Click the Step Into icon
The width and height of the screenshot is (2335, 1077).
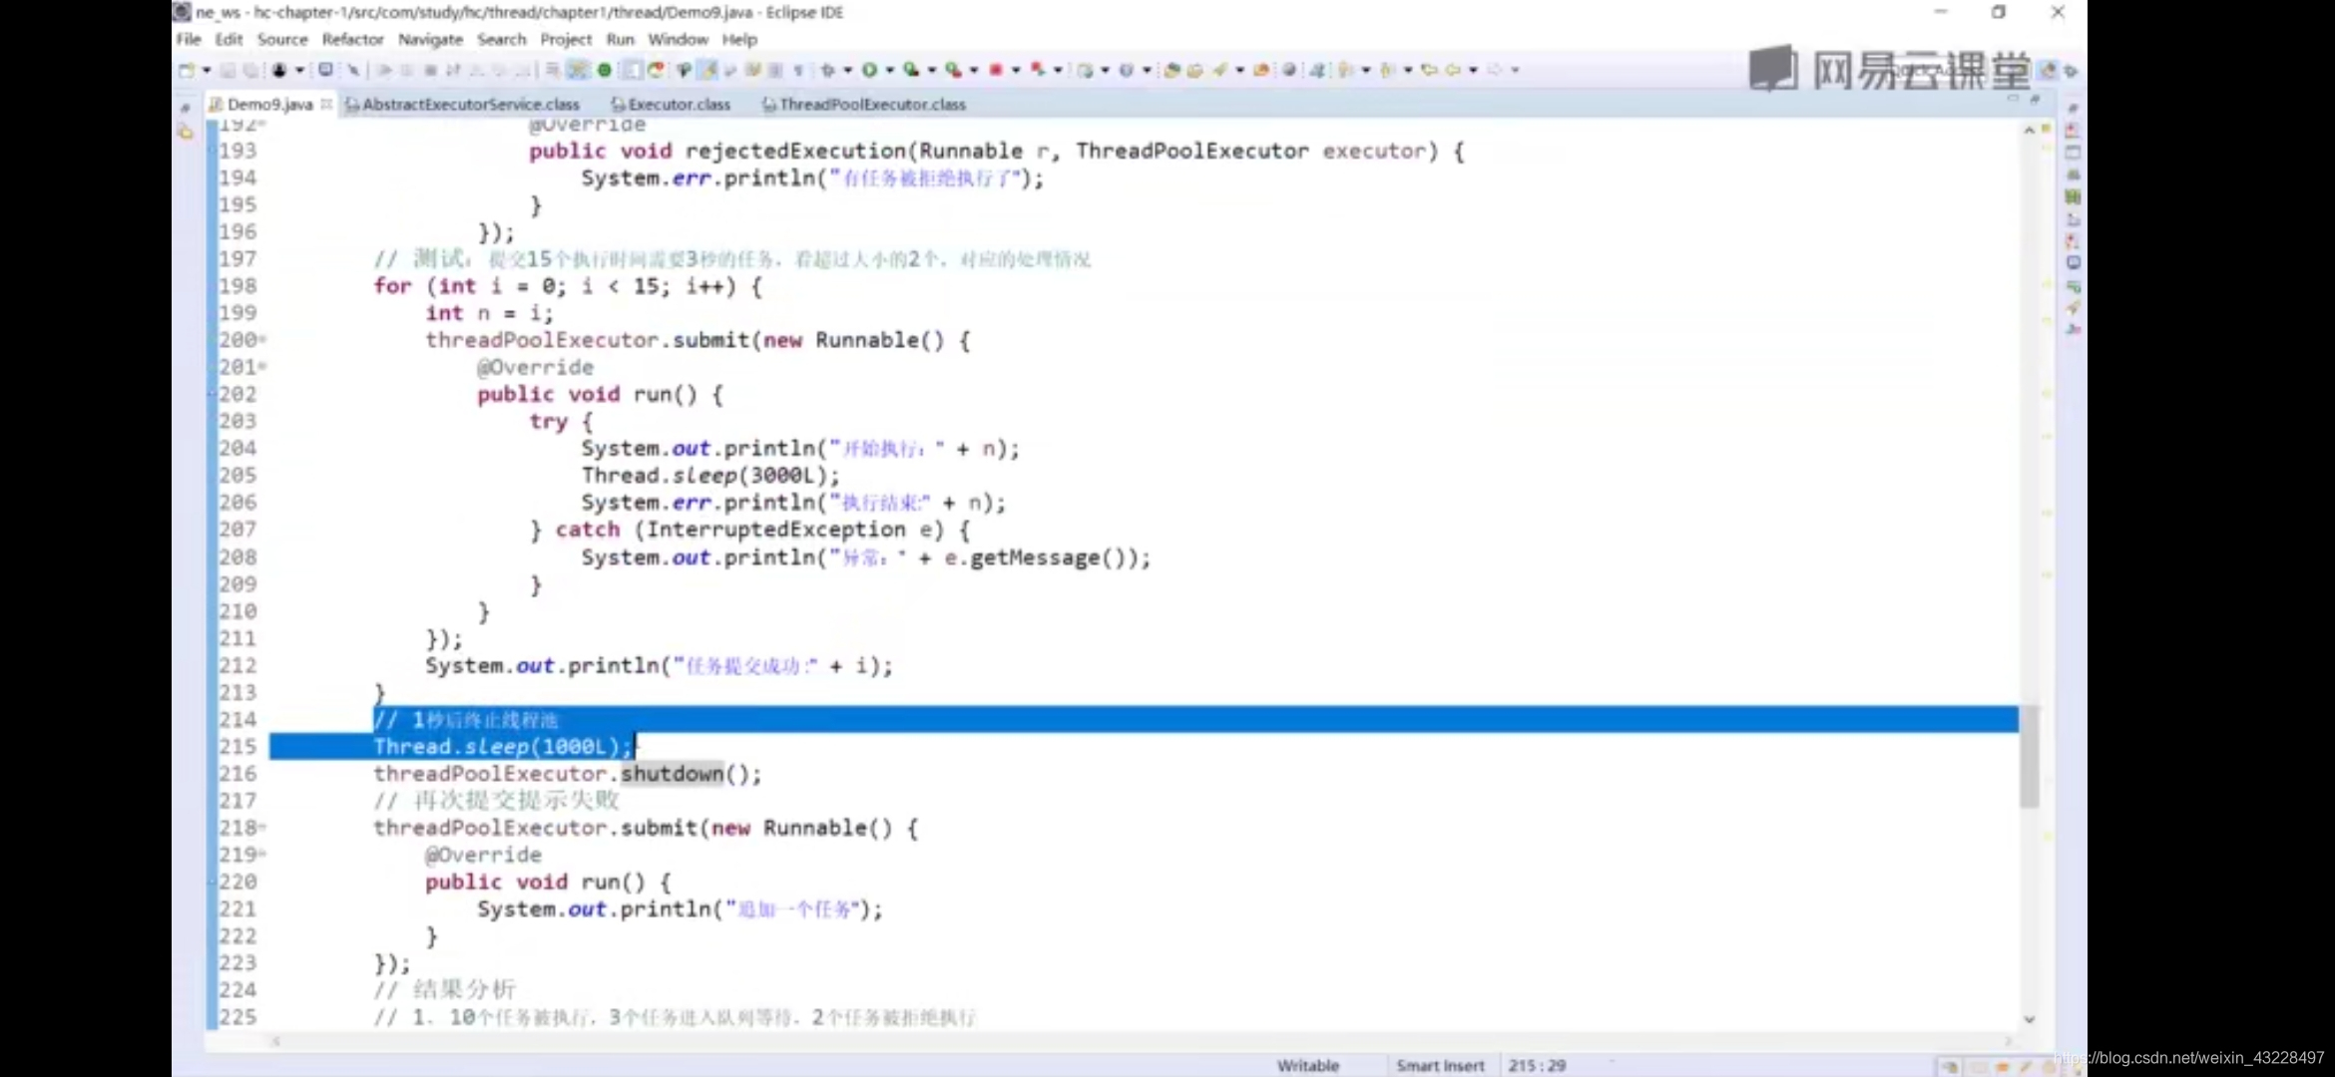[476, 70]
